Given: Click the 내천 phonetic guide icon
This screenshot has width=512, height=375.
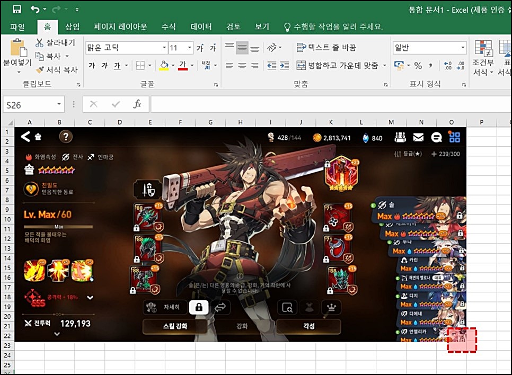Looking at the screenshot, I should coord(206,66).
